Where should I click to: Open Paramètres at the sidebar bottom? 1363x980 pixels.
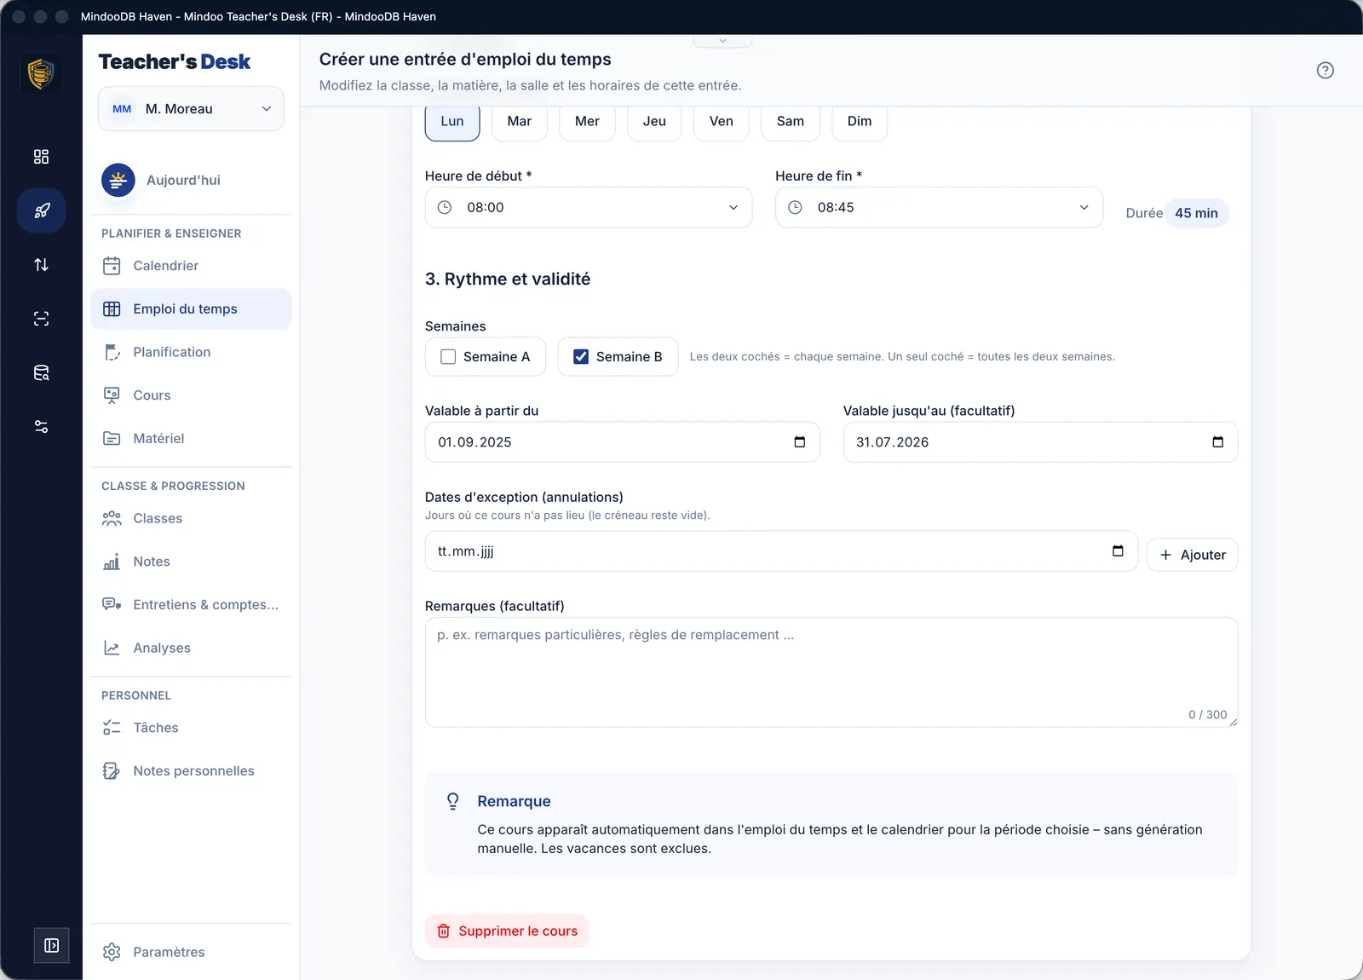click(x=191, y=952)
